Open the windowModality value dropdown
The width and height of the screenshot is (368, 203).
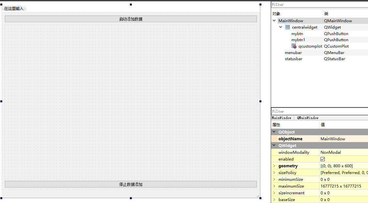[x=342, y=152]
